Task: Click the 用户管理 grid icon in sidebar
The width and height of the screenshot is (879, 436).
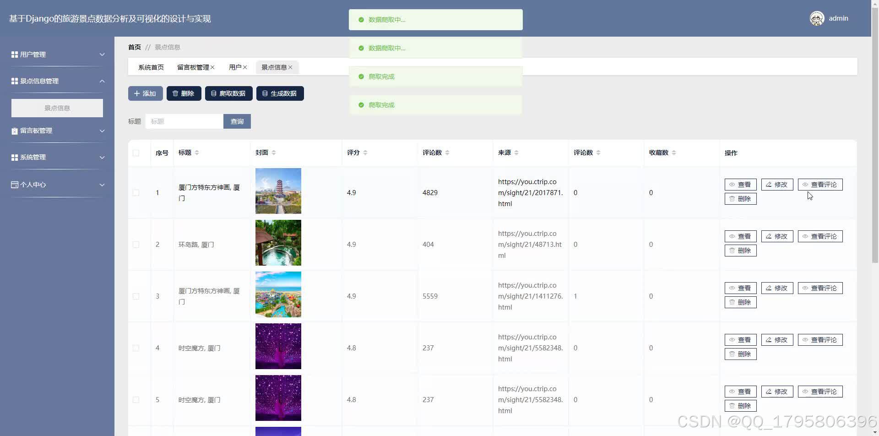Action: (x=15, y=54)
